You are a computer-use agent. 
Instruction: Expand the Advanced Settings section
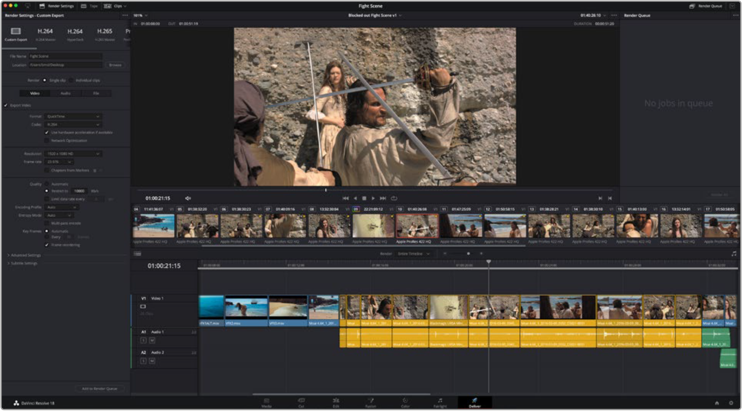pyautogui.click(x=25, y=255)
